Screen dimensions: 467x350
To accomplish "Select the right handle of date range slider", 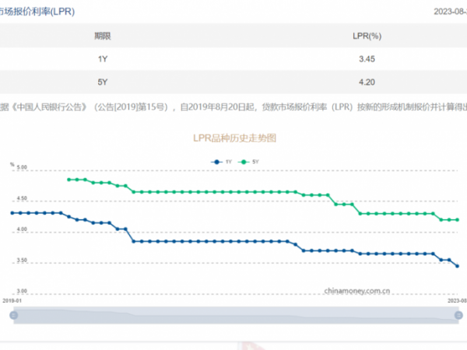I will [457, 314].
